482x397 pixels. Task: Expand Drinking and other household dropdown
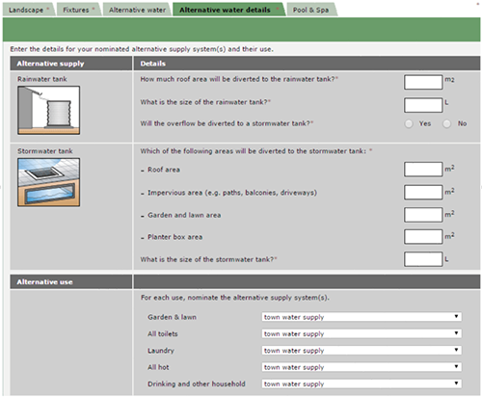[x=361, y=384]
